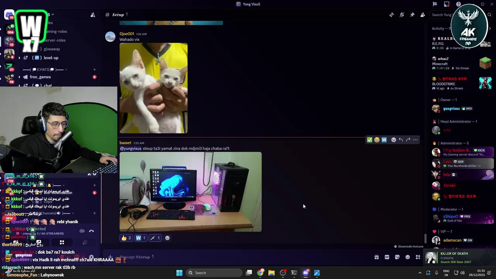Toggle thumbs up reaction with count 2

pyautogui.click(x=126, y=238)
